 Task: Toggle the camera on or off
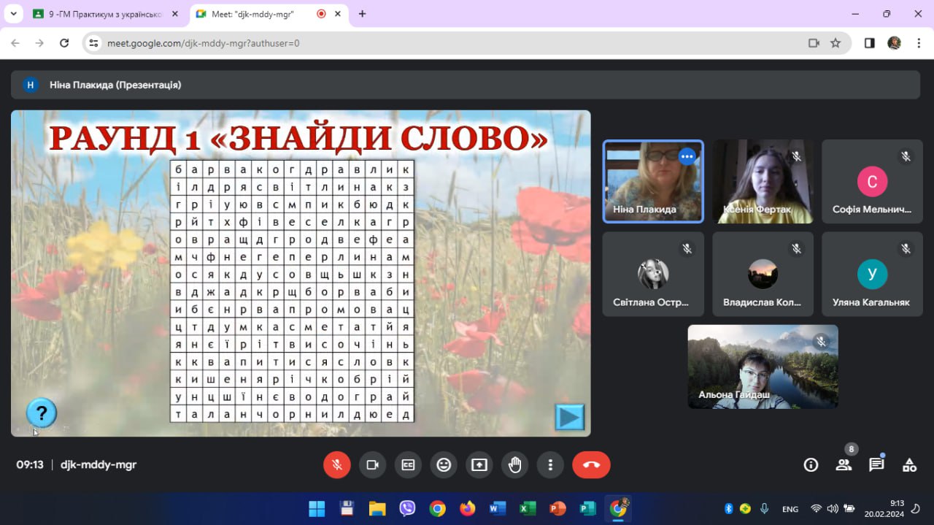click(373, 464)
